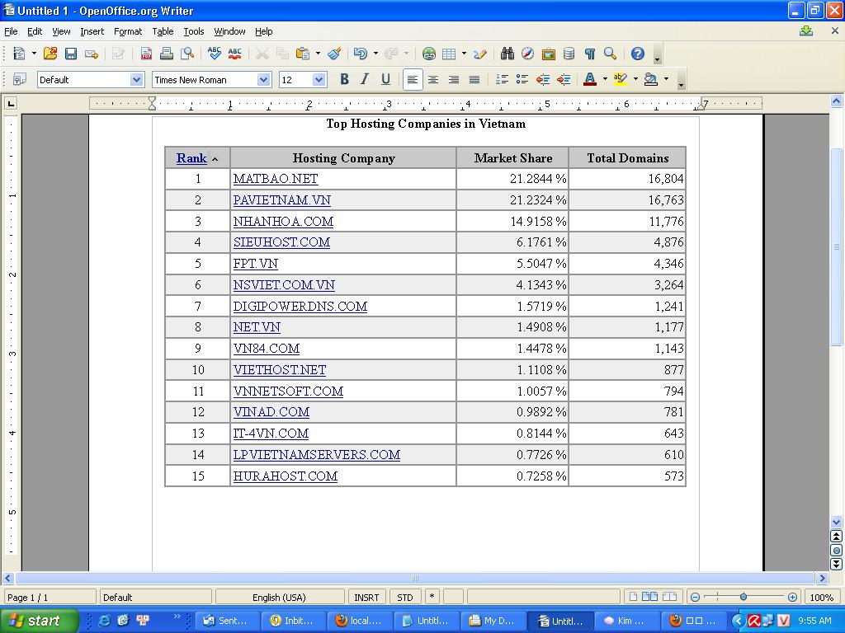Image resolution: width=845 pixels, height=633 pixels.
Task: Open the Gallery
Action: coord(548,54)
